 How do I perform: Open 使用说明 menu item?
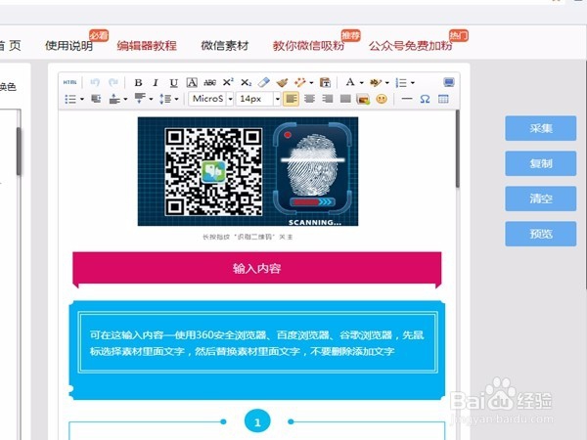[x=69, y=46]
